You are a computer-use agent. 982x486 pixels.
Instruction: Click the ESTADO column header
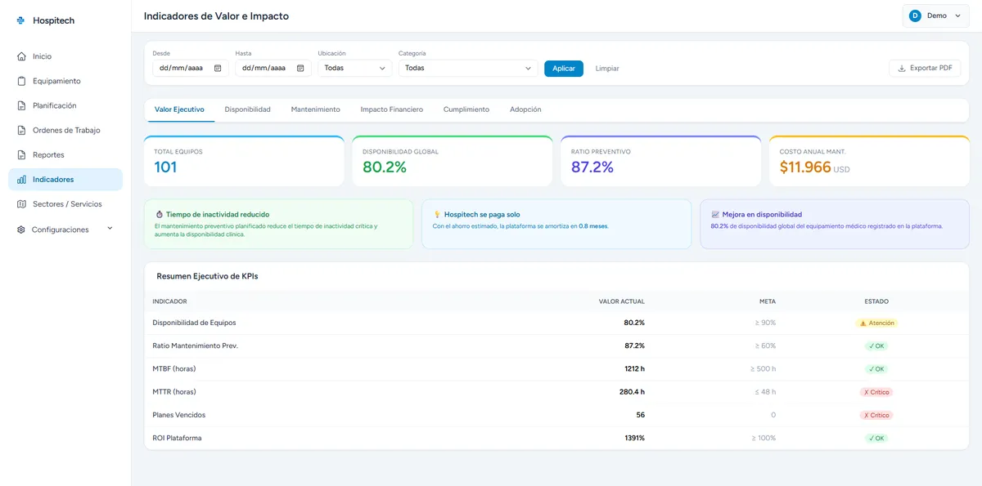click(876, 301)
